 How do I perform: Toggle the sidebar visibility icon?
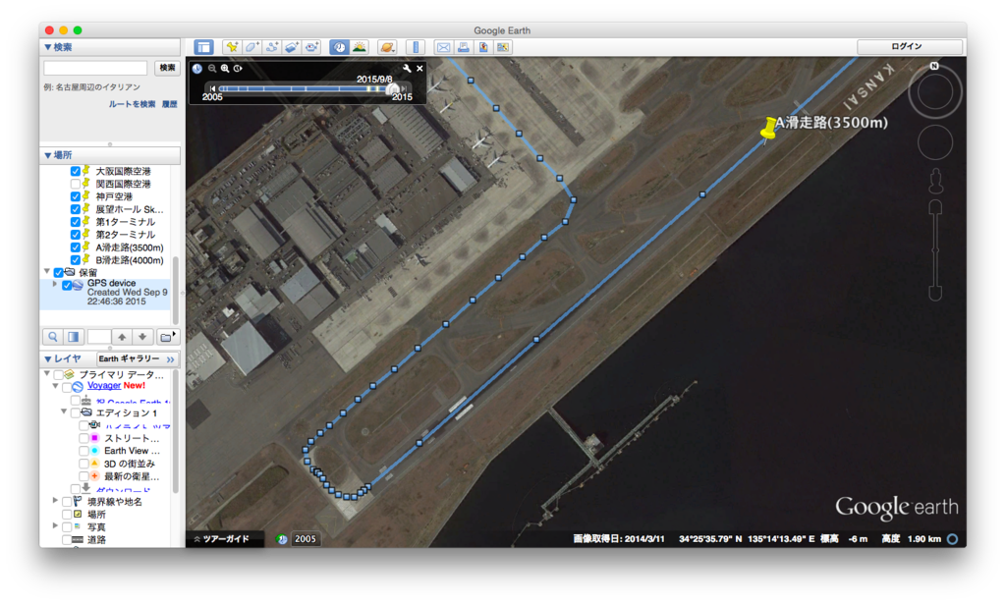tap(203, 47)
